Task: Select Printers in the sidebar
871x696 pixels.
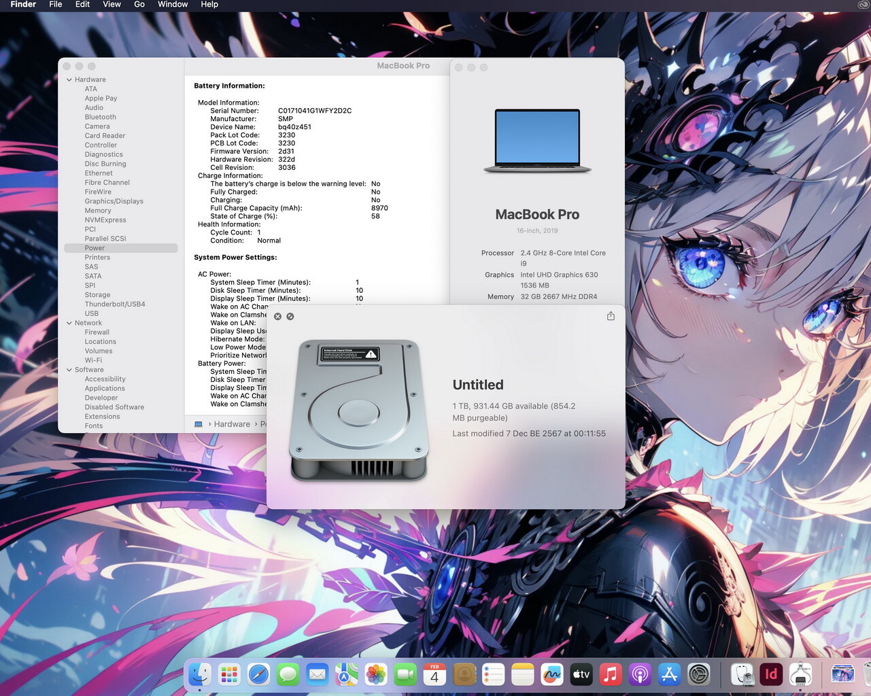Action: click(97, 258)
